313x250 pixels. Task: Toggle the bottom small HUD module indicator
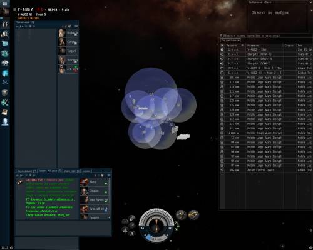[x=177, y=229]
